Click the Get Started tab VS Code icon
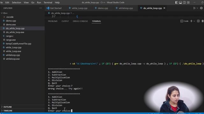Viewport: 204px width, 114px height. [48, 8]
